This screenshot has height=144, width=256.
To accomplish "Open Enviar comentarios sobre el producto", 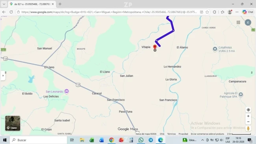I will point(207,134).
